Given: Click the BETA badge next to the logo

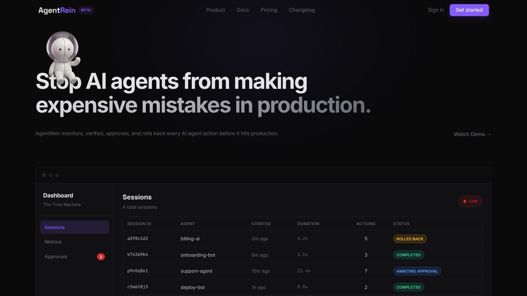Looking at the screenshot, I should point(85,10).
